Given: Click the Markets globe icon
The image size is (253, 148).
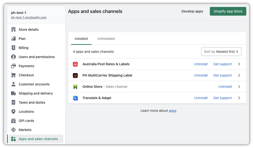Looking at the screenshot, I should coord(13,130).
